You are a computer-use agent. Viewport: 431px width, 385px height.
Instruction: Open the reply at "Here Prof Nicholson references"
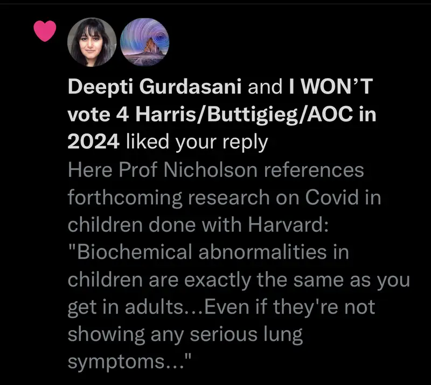click(x=215, y=171)
